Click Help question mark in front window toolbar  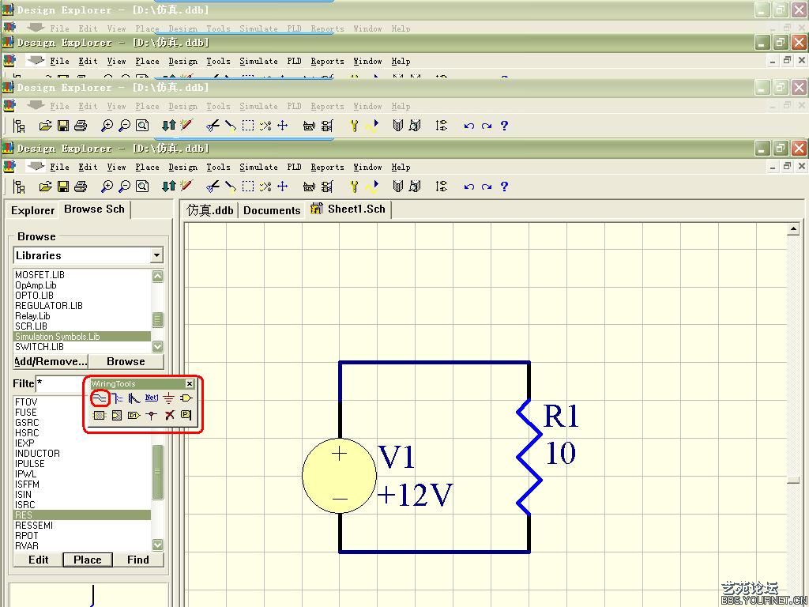504,187
